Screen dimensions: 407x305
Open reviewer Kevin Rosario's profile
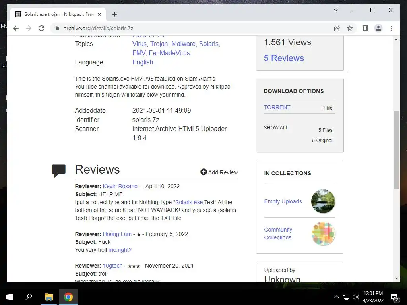click(x=120, y=186)
